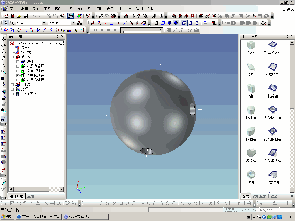This screenshot has width=295, height=221.
Task: Select the 策ㄚ49 tree item
Action: (x=27, y=48)
